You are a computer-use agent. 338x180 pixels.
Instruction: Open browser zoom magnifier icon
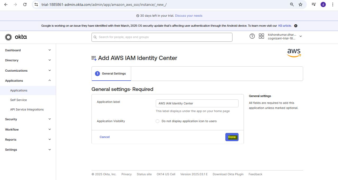point(292,4)
